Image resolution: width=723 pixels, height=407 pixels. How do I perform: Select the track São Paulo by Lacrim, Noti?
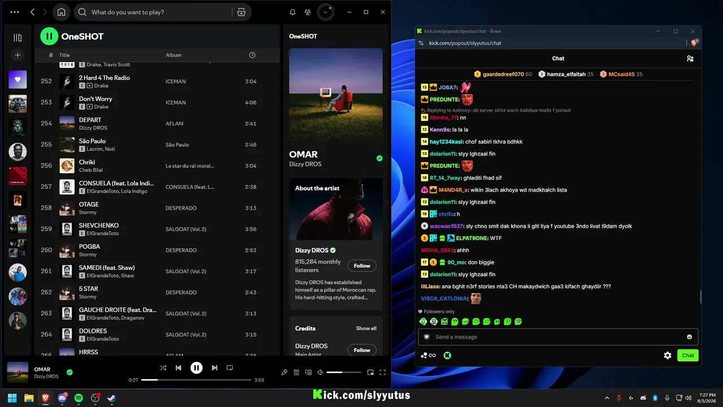click(157, 145)
